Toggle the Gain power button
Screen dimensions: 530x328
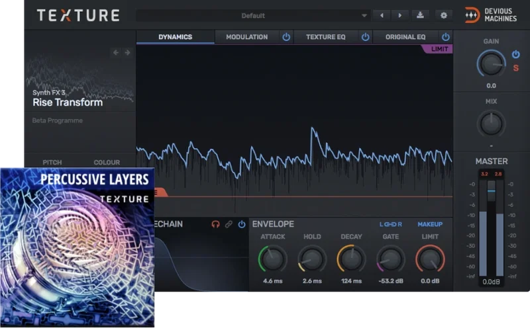point(516,54)
